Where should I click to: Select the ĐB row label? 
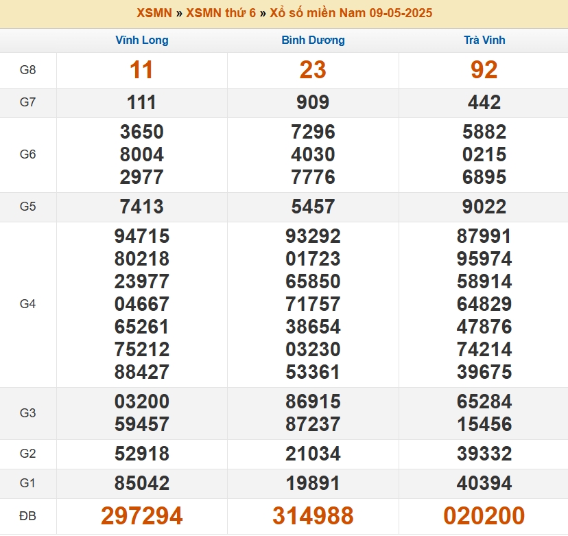click(x=28, y=515)
